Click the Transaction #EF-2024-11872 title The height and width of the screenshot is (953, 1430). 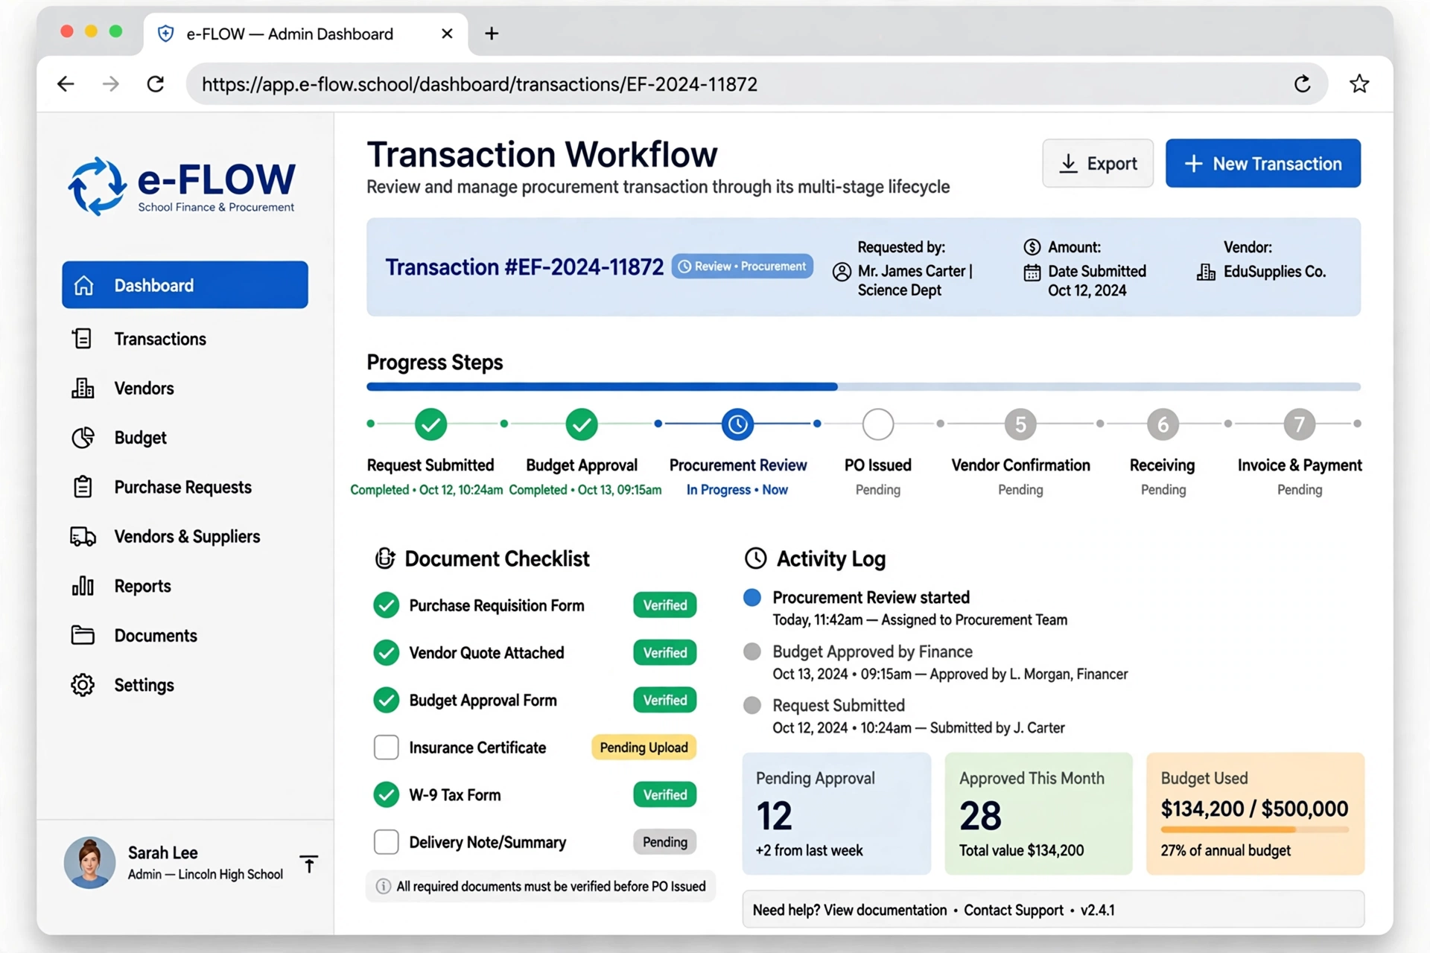[x=524, y=267]
